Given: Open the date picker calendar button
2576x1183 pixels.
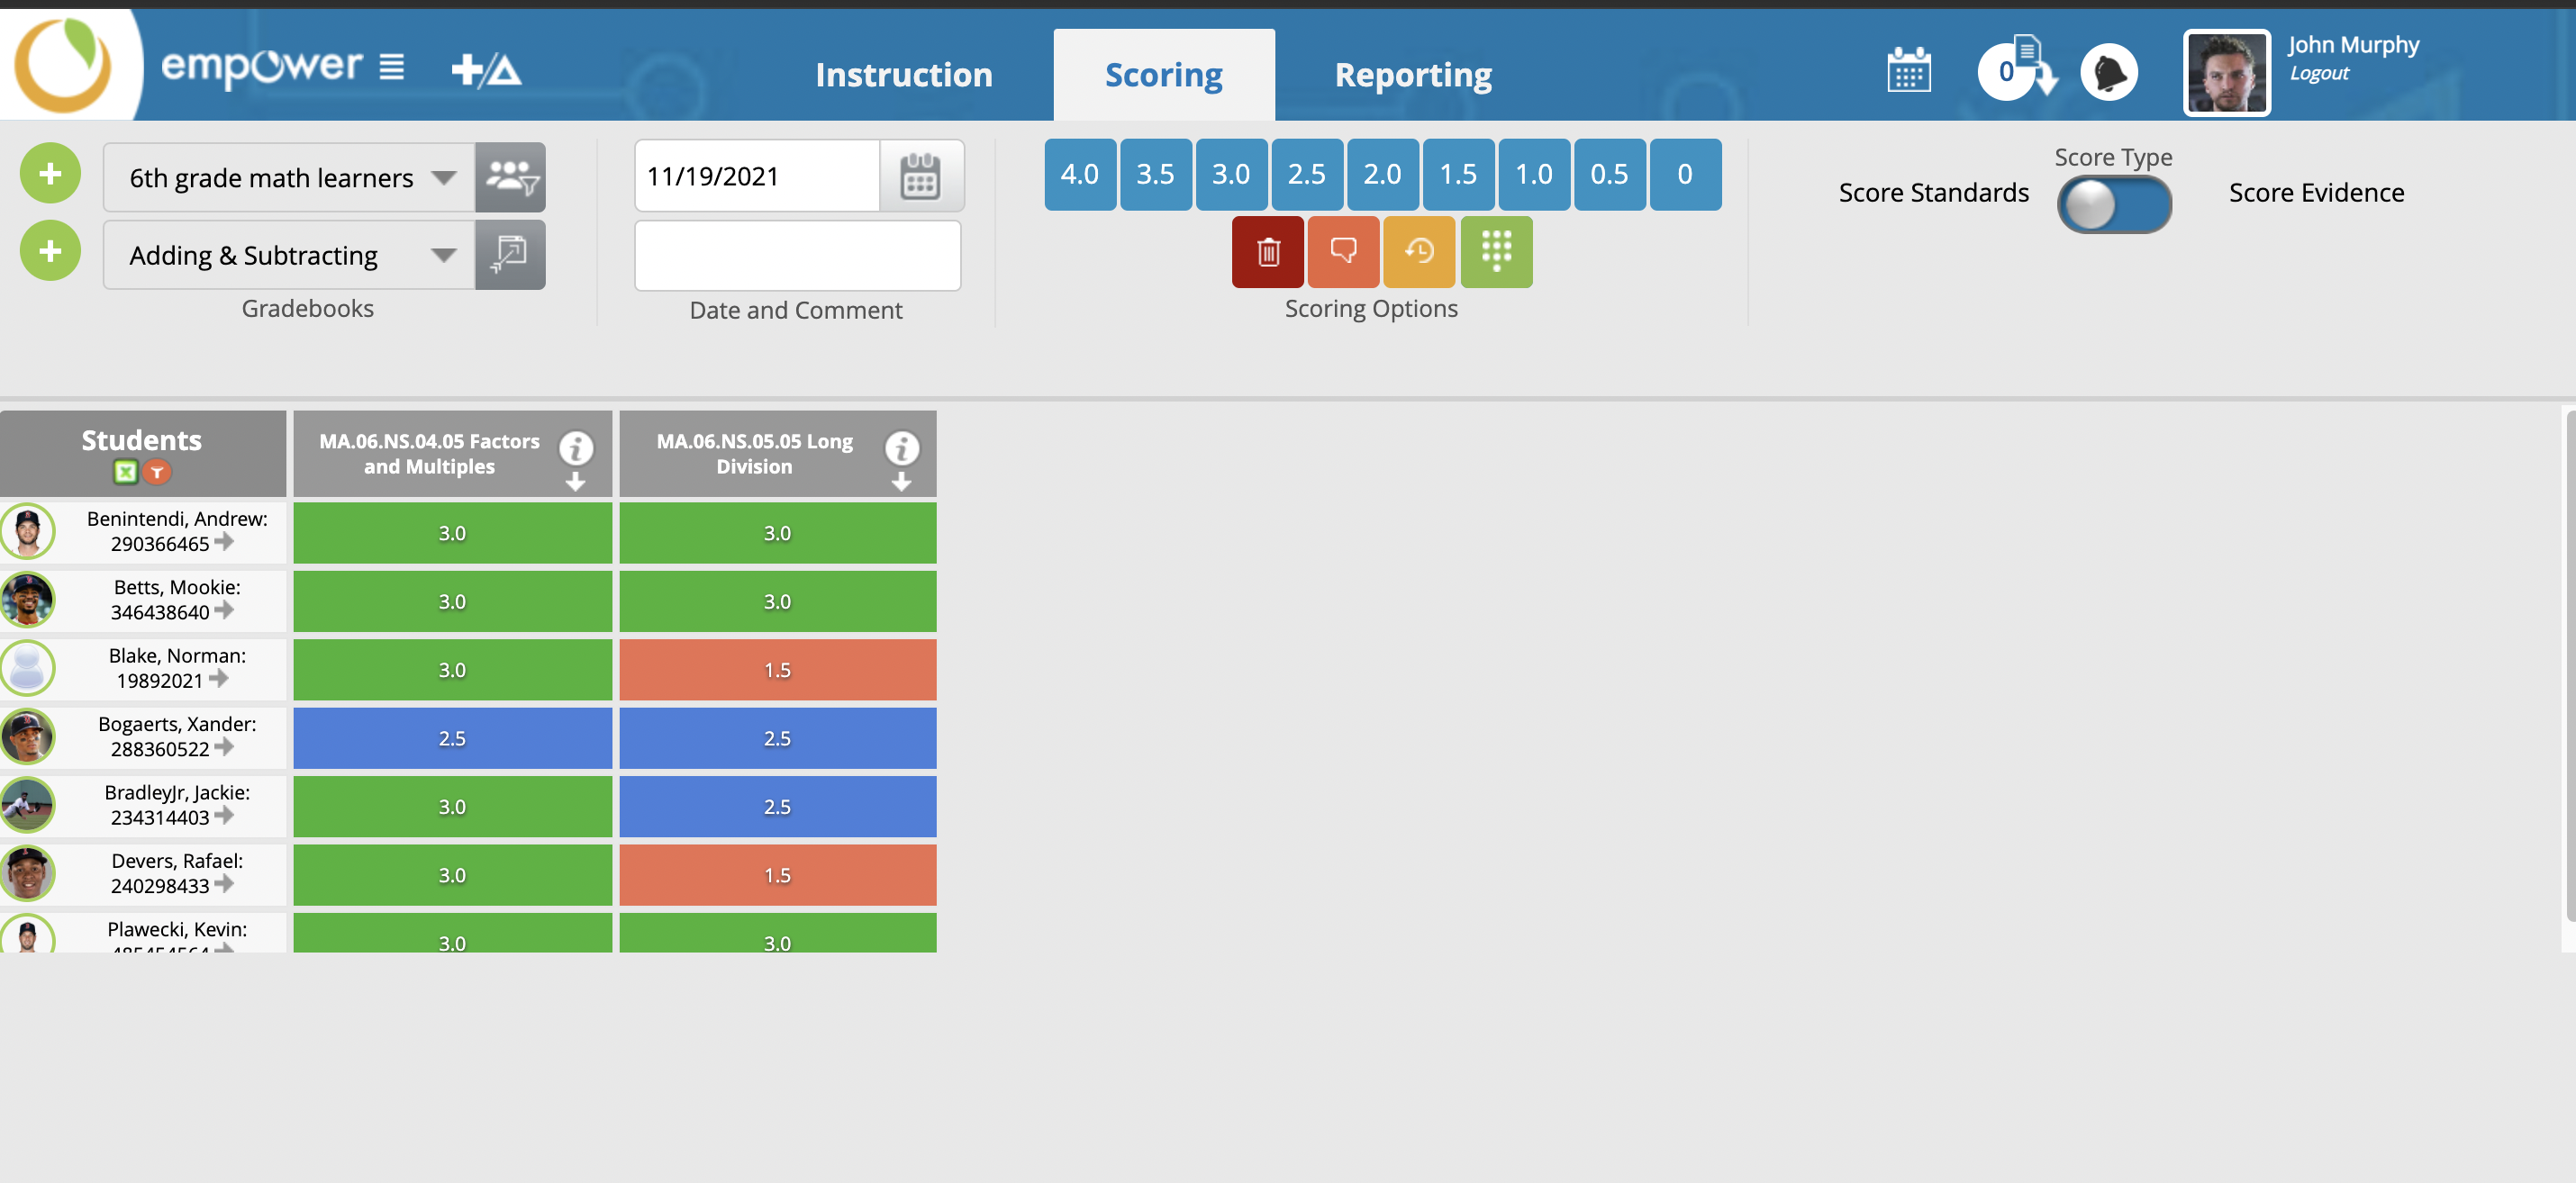Looking at the screenshot, I should 919,176.
